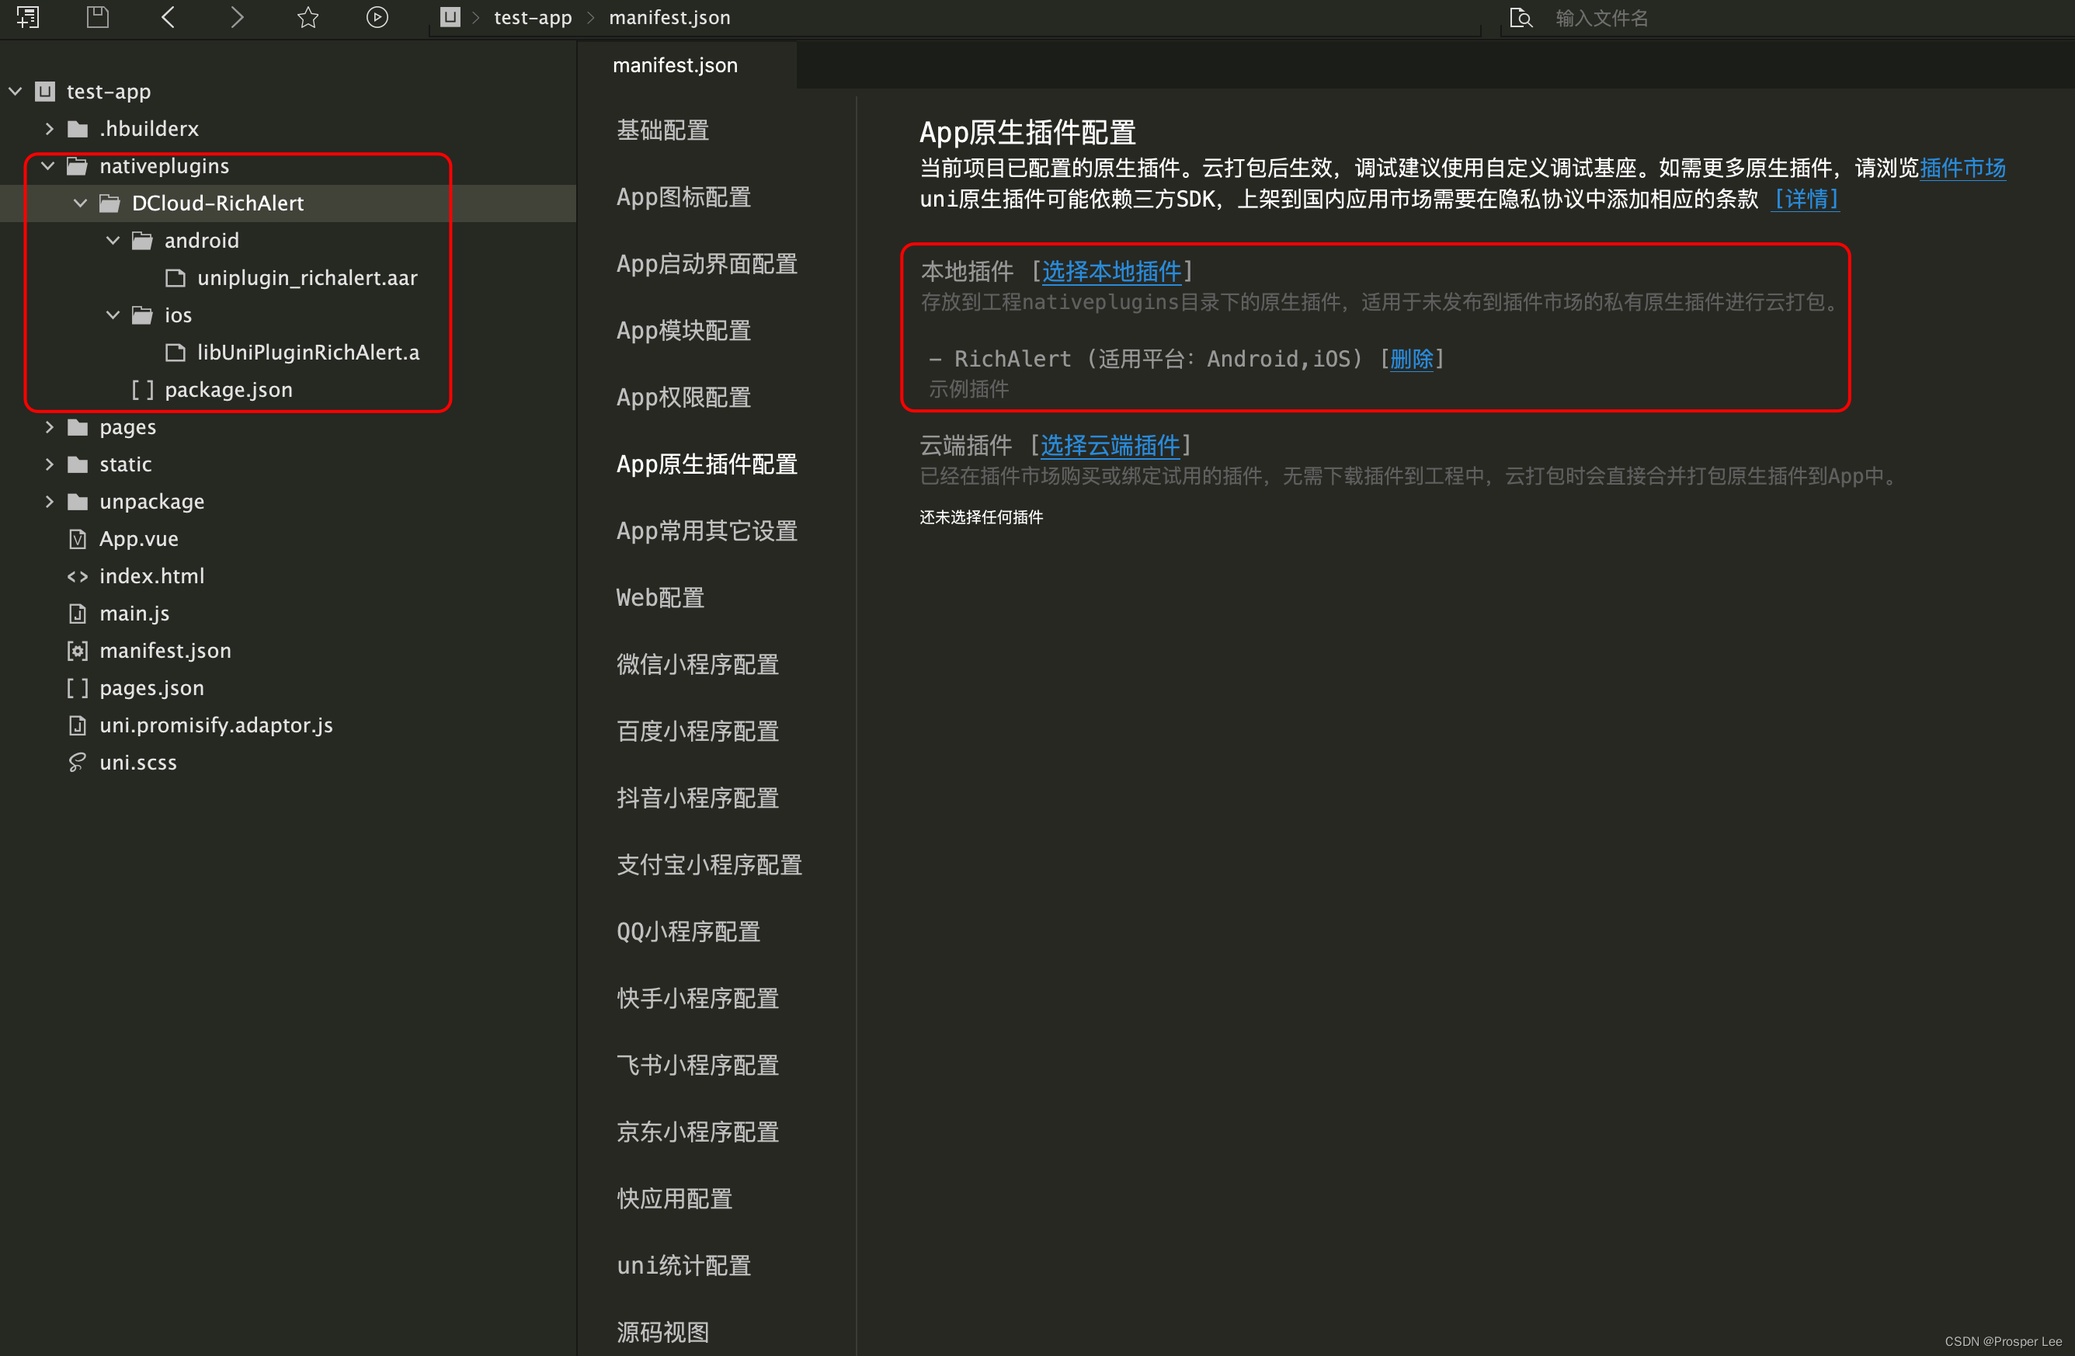Click the test-app project icon in tree
2075x1356 pixels.
coord(44,92)
